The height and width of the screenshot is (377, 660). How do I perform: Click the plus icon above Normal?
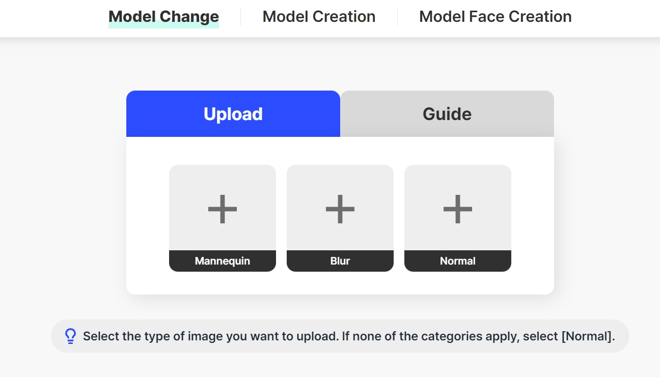click(458, 209)
